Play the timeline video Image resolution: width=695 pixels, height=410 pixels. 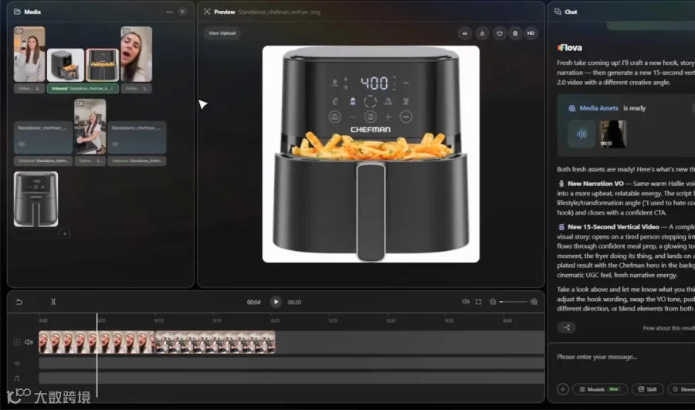[276, 302]
